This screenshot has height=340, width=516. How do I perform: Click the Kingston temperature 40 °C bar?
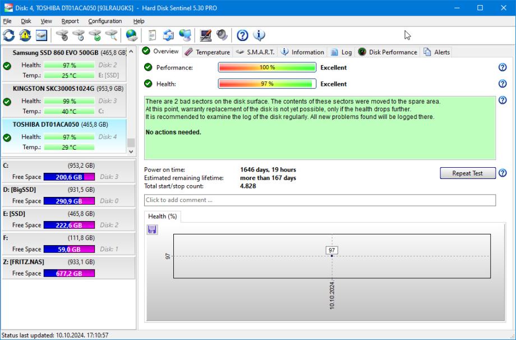[69, 111]
